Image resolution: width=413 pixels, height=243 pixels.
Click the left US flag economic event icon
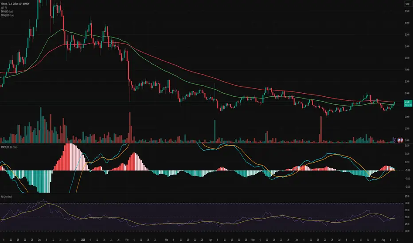point(399,140)
